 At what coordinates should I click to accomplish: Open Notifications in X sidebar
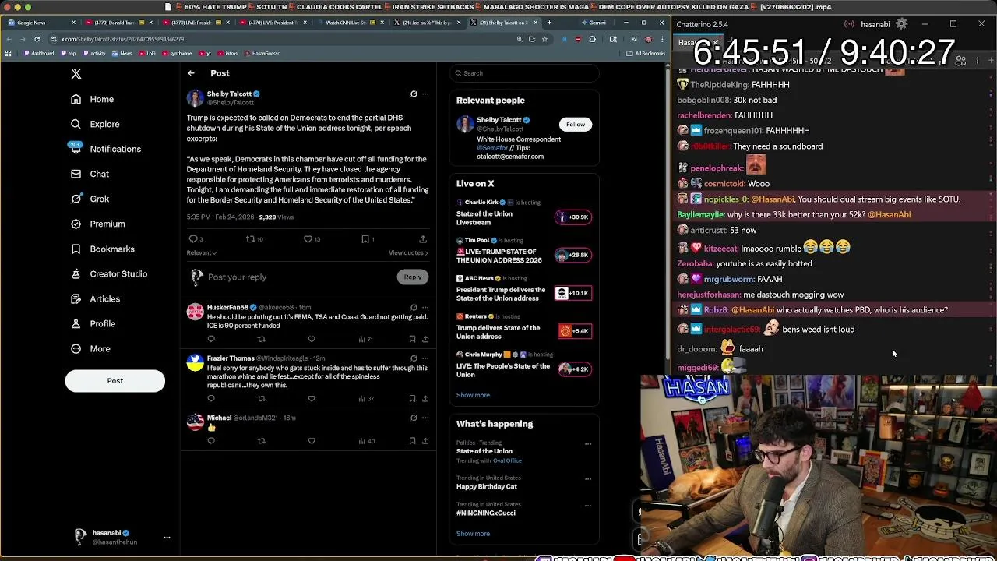click(106, 149)
